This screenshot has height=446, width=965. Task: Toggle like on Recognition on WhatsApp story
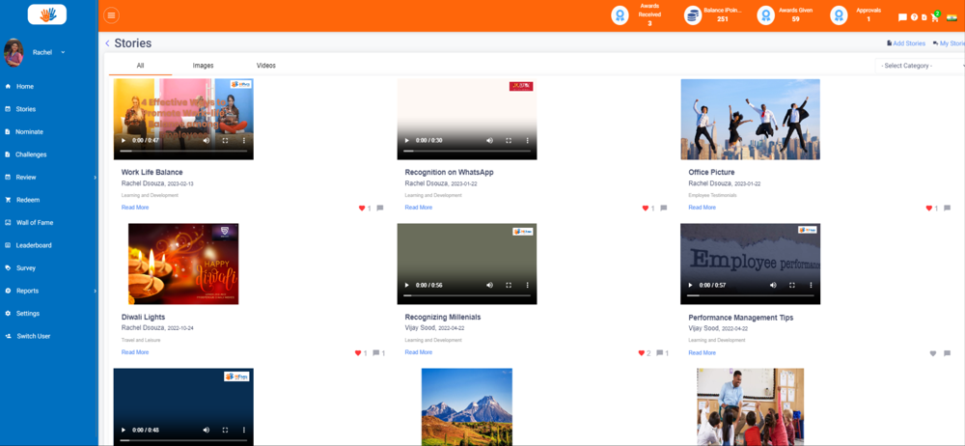[645, 209]
